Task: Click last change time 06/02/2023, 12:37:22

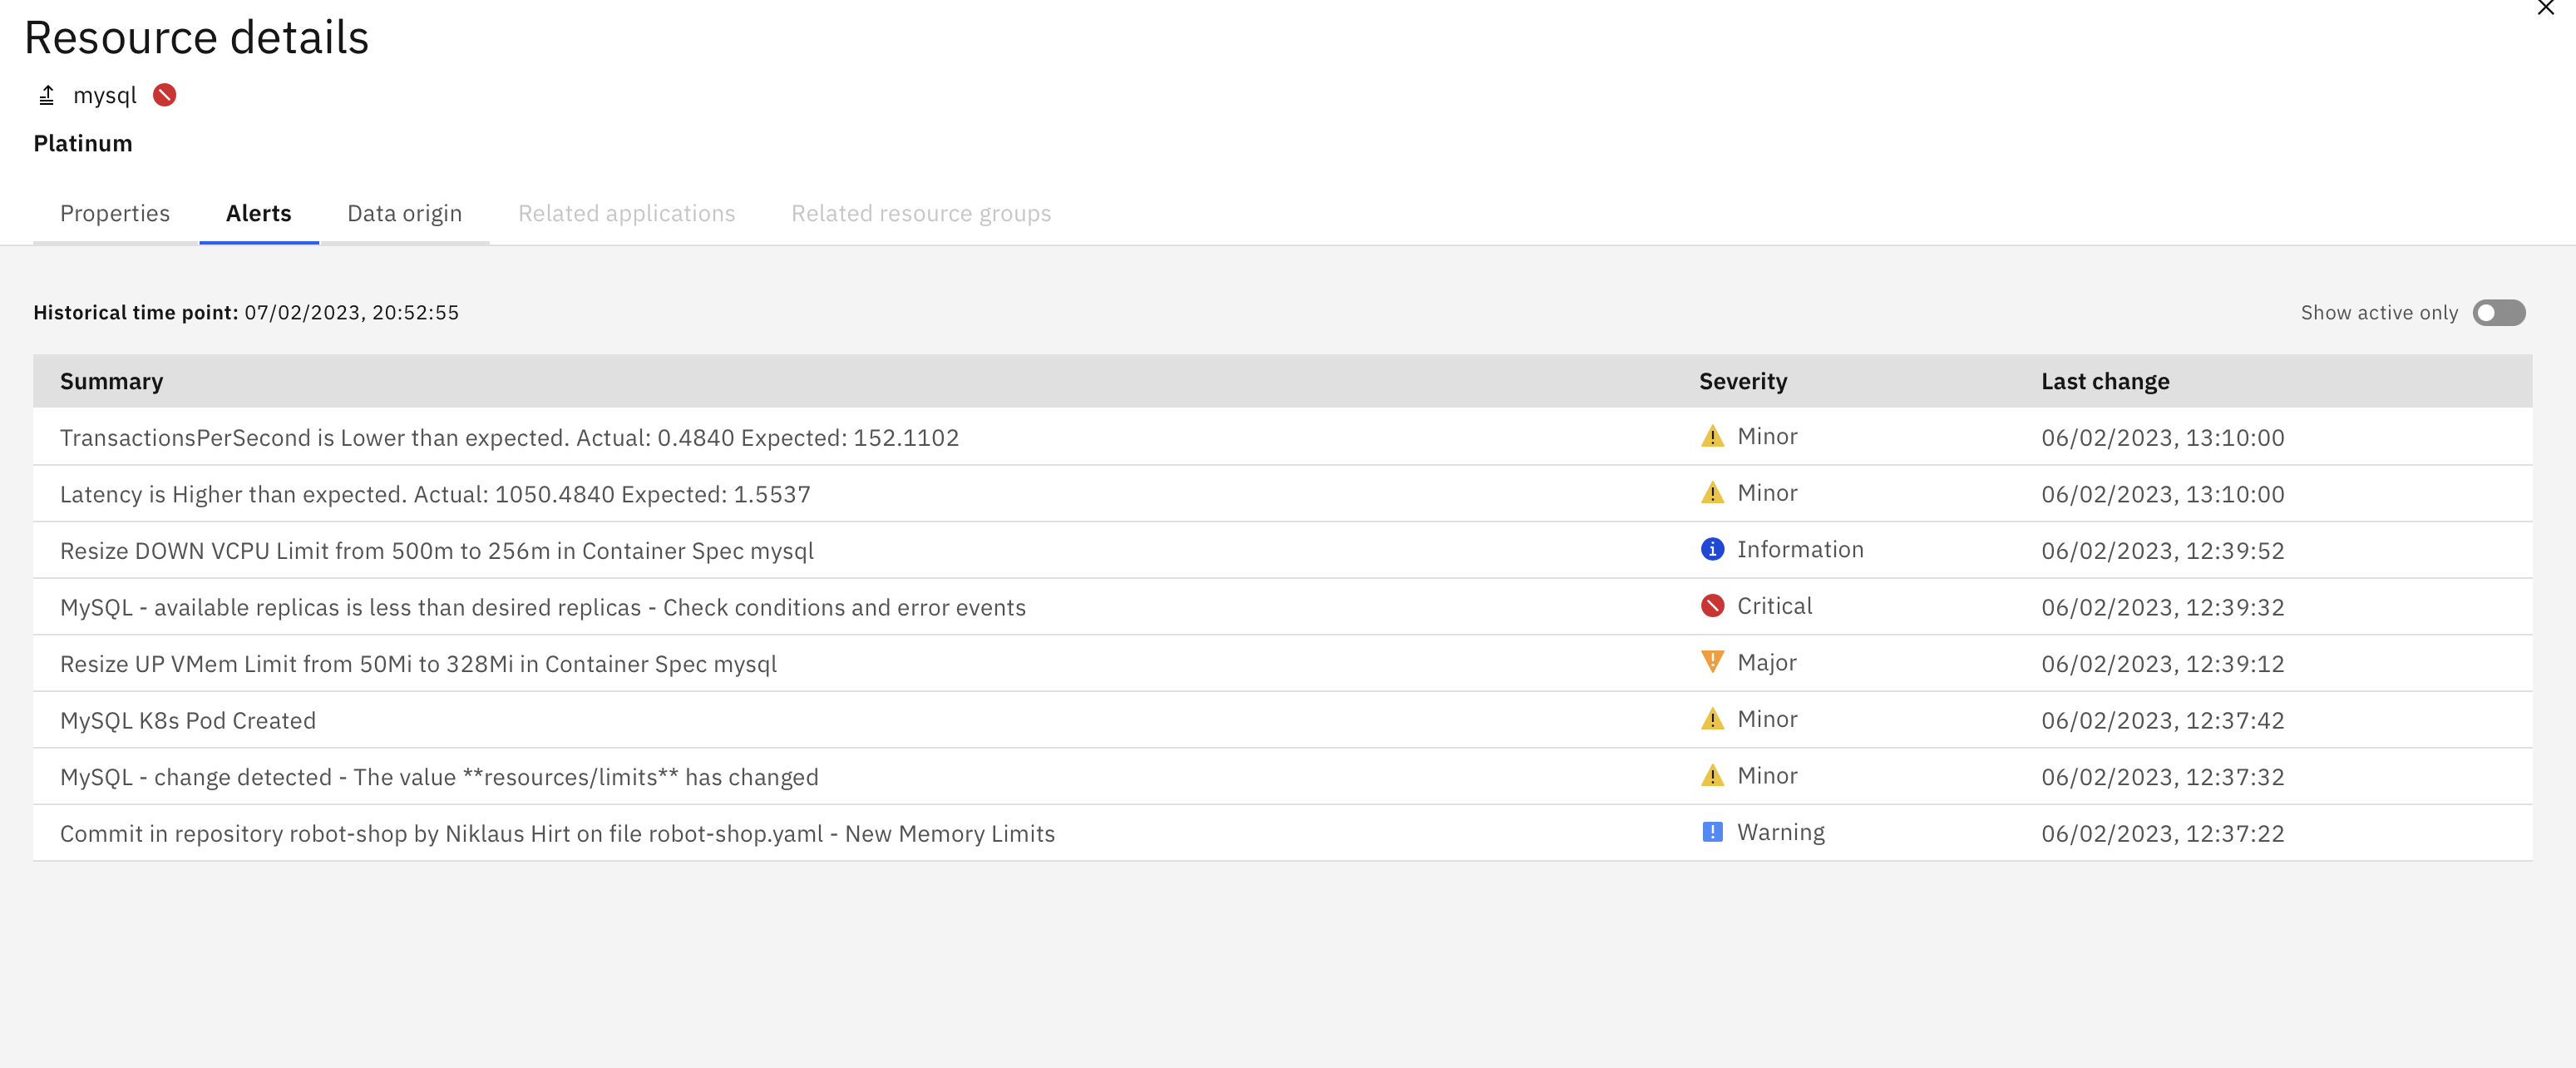Action: (2162, 834)
